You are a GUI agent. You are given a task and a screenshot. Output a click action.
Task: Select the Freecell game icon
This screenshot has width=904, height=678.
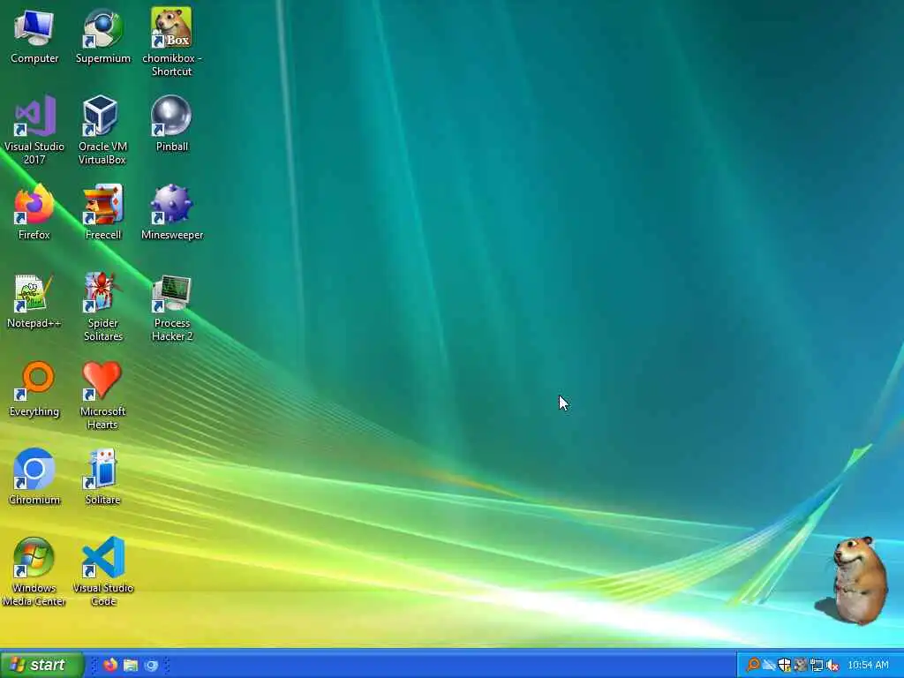(102, 212)
